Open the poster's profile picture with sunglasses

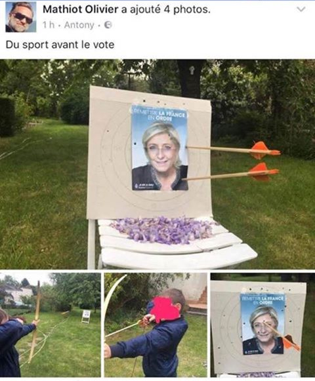coord(21,17)
